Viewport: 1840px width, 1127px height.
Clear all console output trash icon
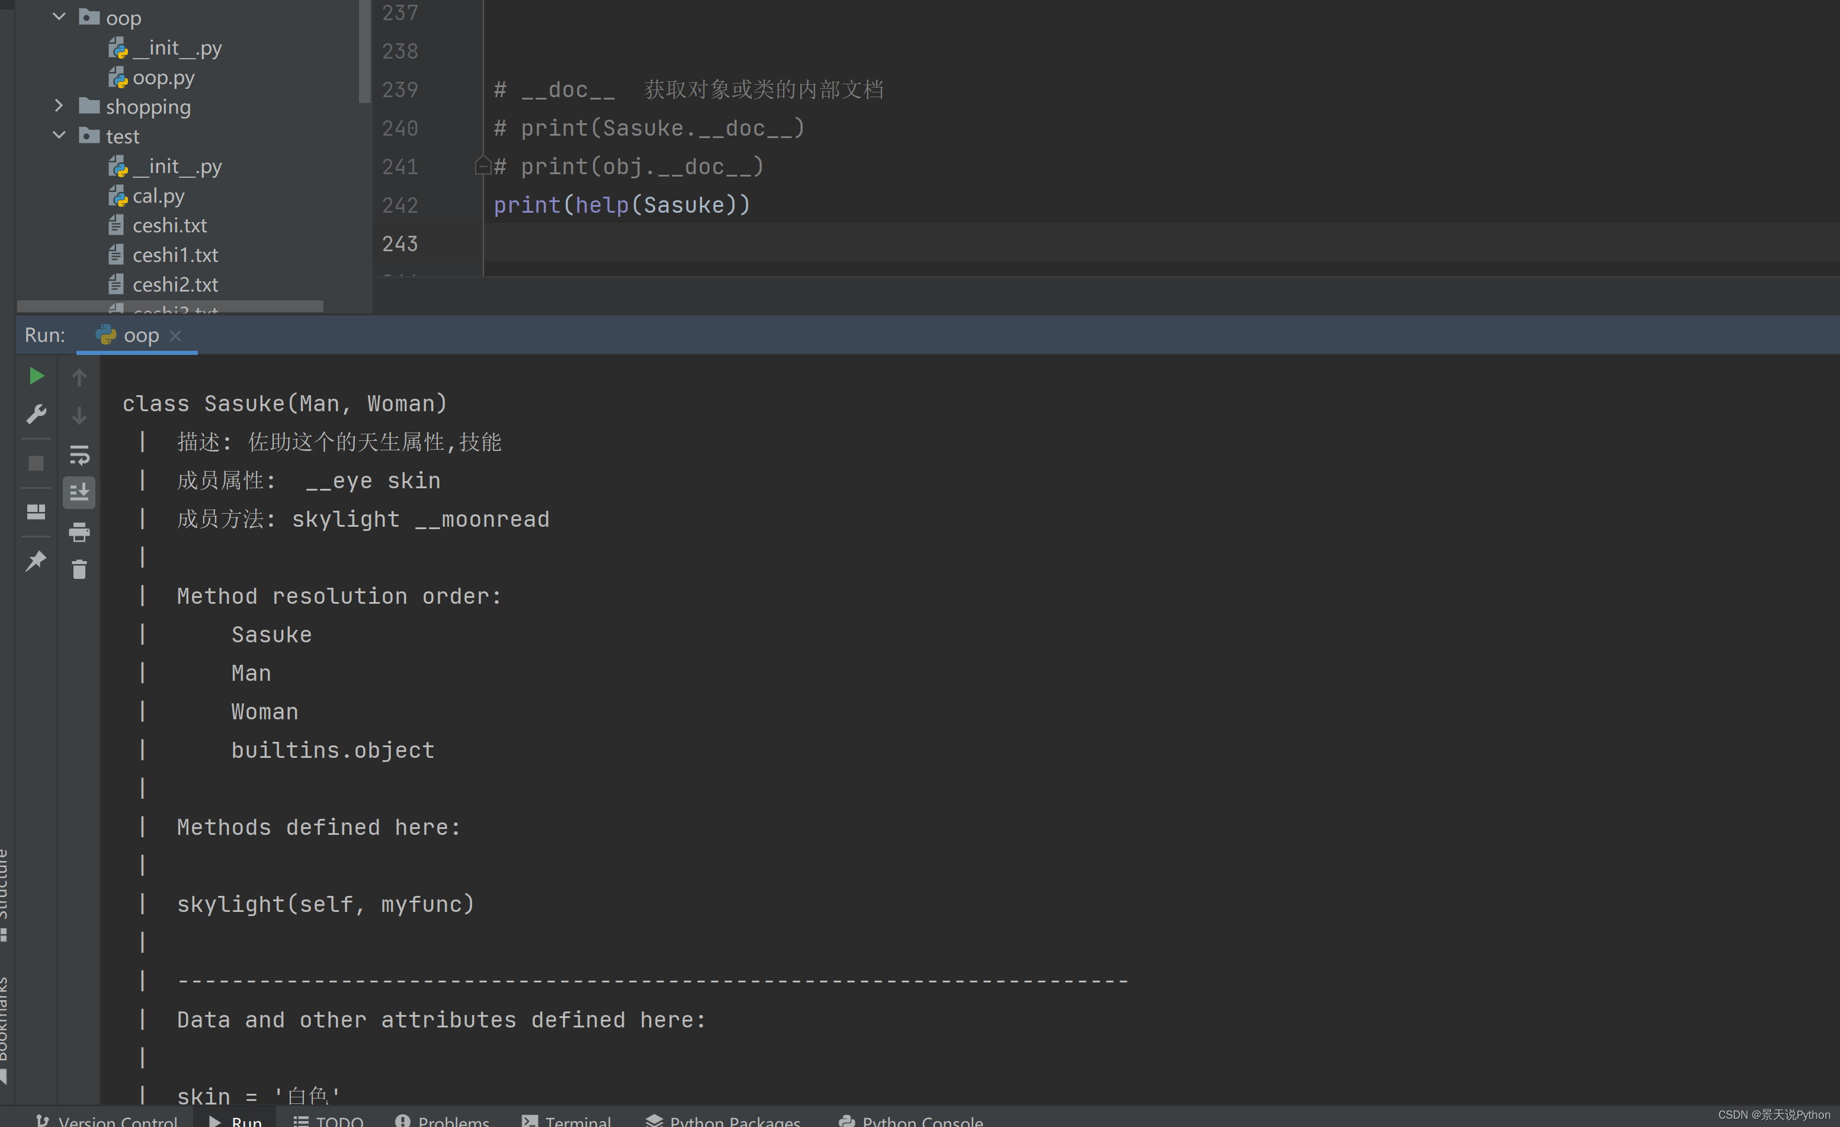pyautogui.click(x=79, y=570)
